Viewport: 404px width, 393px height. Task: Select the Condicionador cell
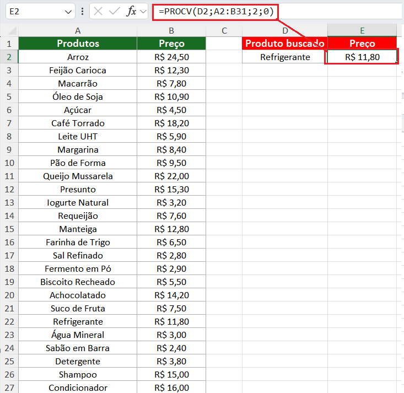pyautogui.click(x=78, y=387)
